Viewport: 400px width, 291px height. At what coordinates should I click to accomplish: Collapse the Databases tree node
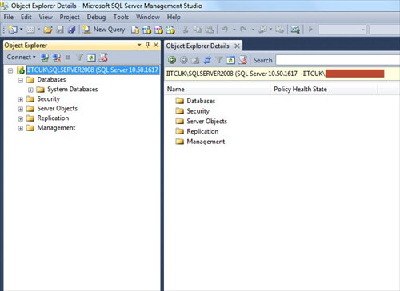21,80
